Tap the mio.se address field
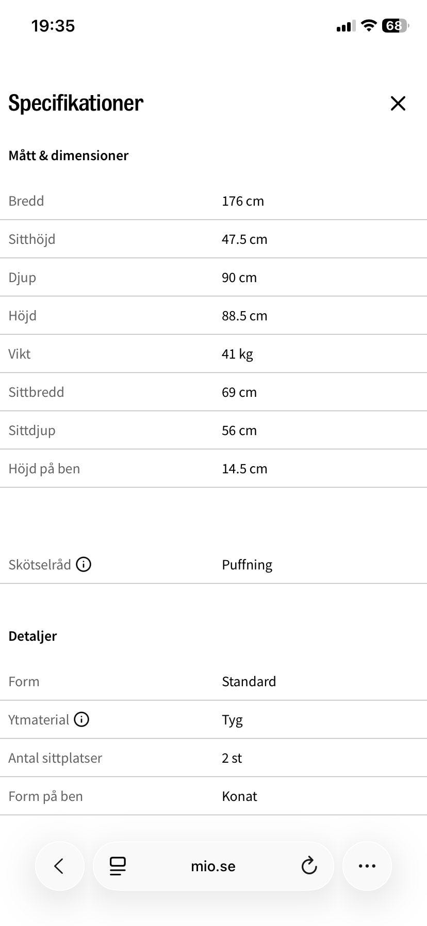This screenshot has width=427, height=926. tap(213, 866)
